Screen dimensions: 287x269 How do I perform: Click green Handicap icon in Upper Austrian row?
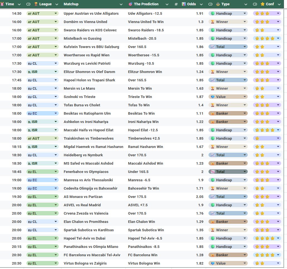(x=213, y=13)
